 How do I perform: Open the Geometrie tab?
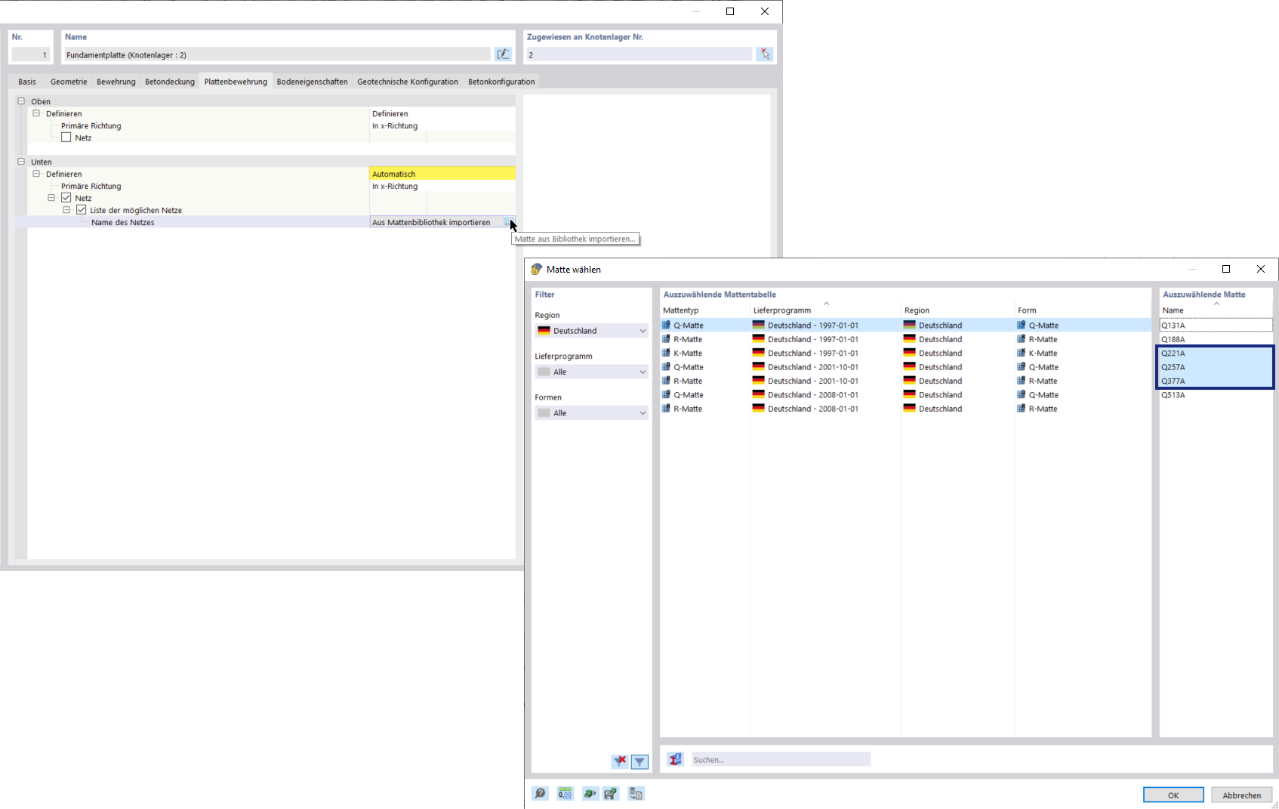tap(69, 82)
